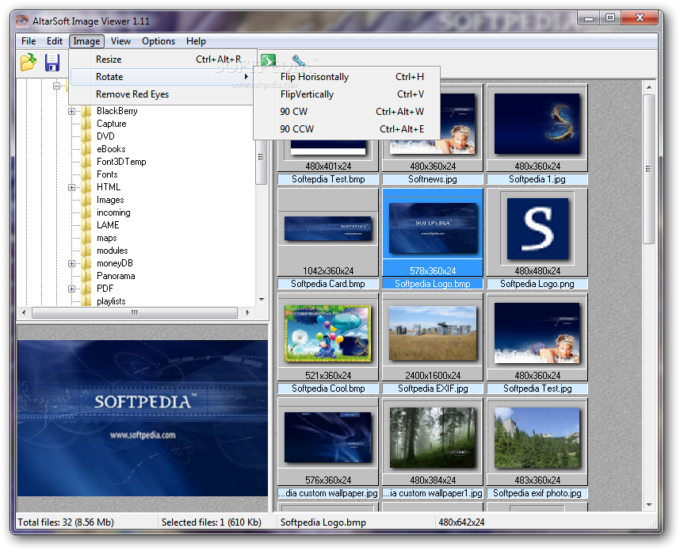Click the AltarSoft eye application icon
This screenshot has width=680, height=551.
click(x=22, y=21)
